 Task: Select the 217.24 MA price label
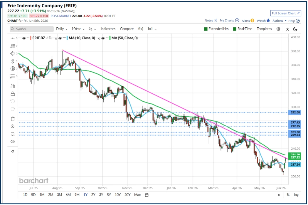click(294, 165)
